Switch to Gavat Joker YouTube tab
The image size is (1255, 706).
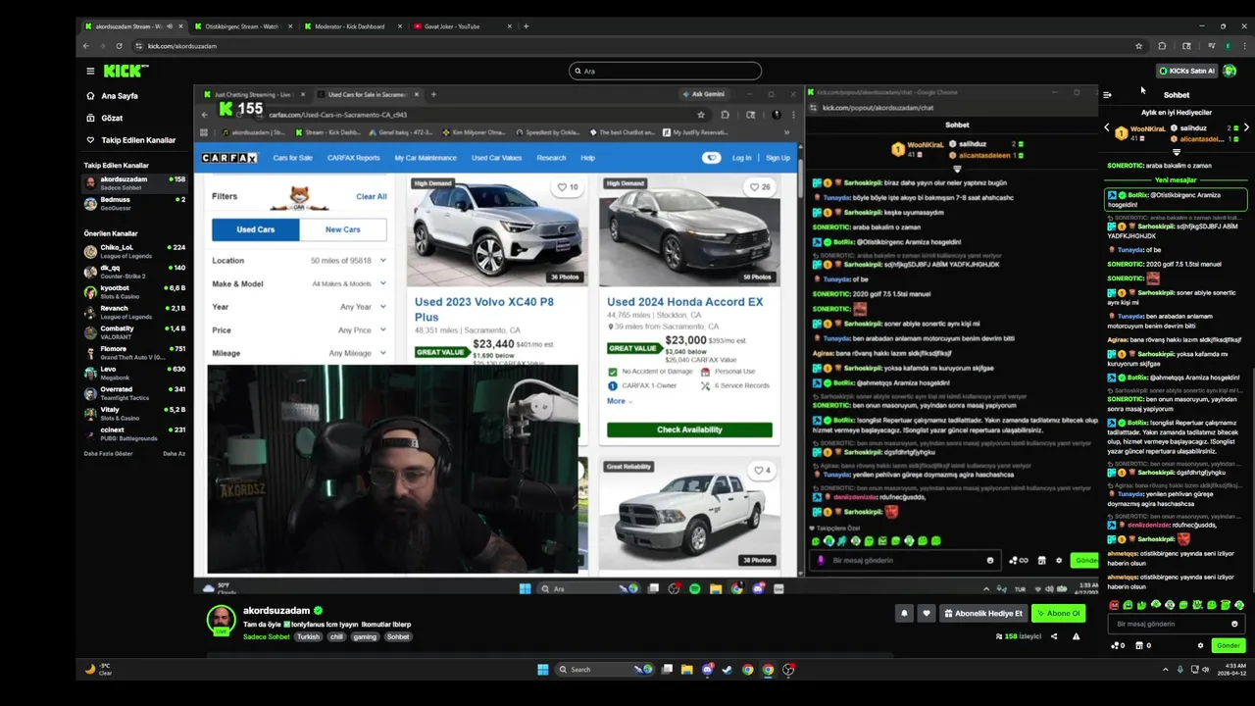(x=459, y=26)
